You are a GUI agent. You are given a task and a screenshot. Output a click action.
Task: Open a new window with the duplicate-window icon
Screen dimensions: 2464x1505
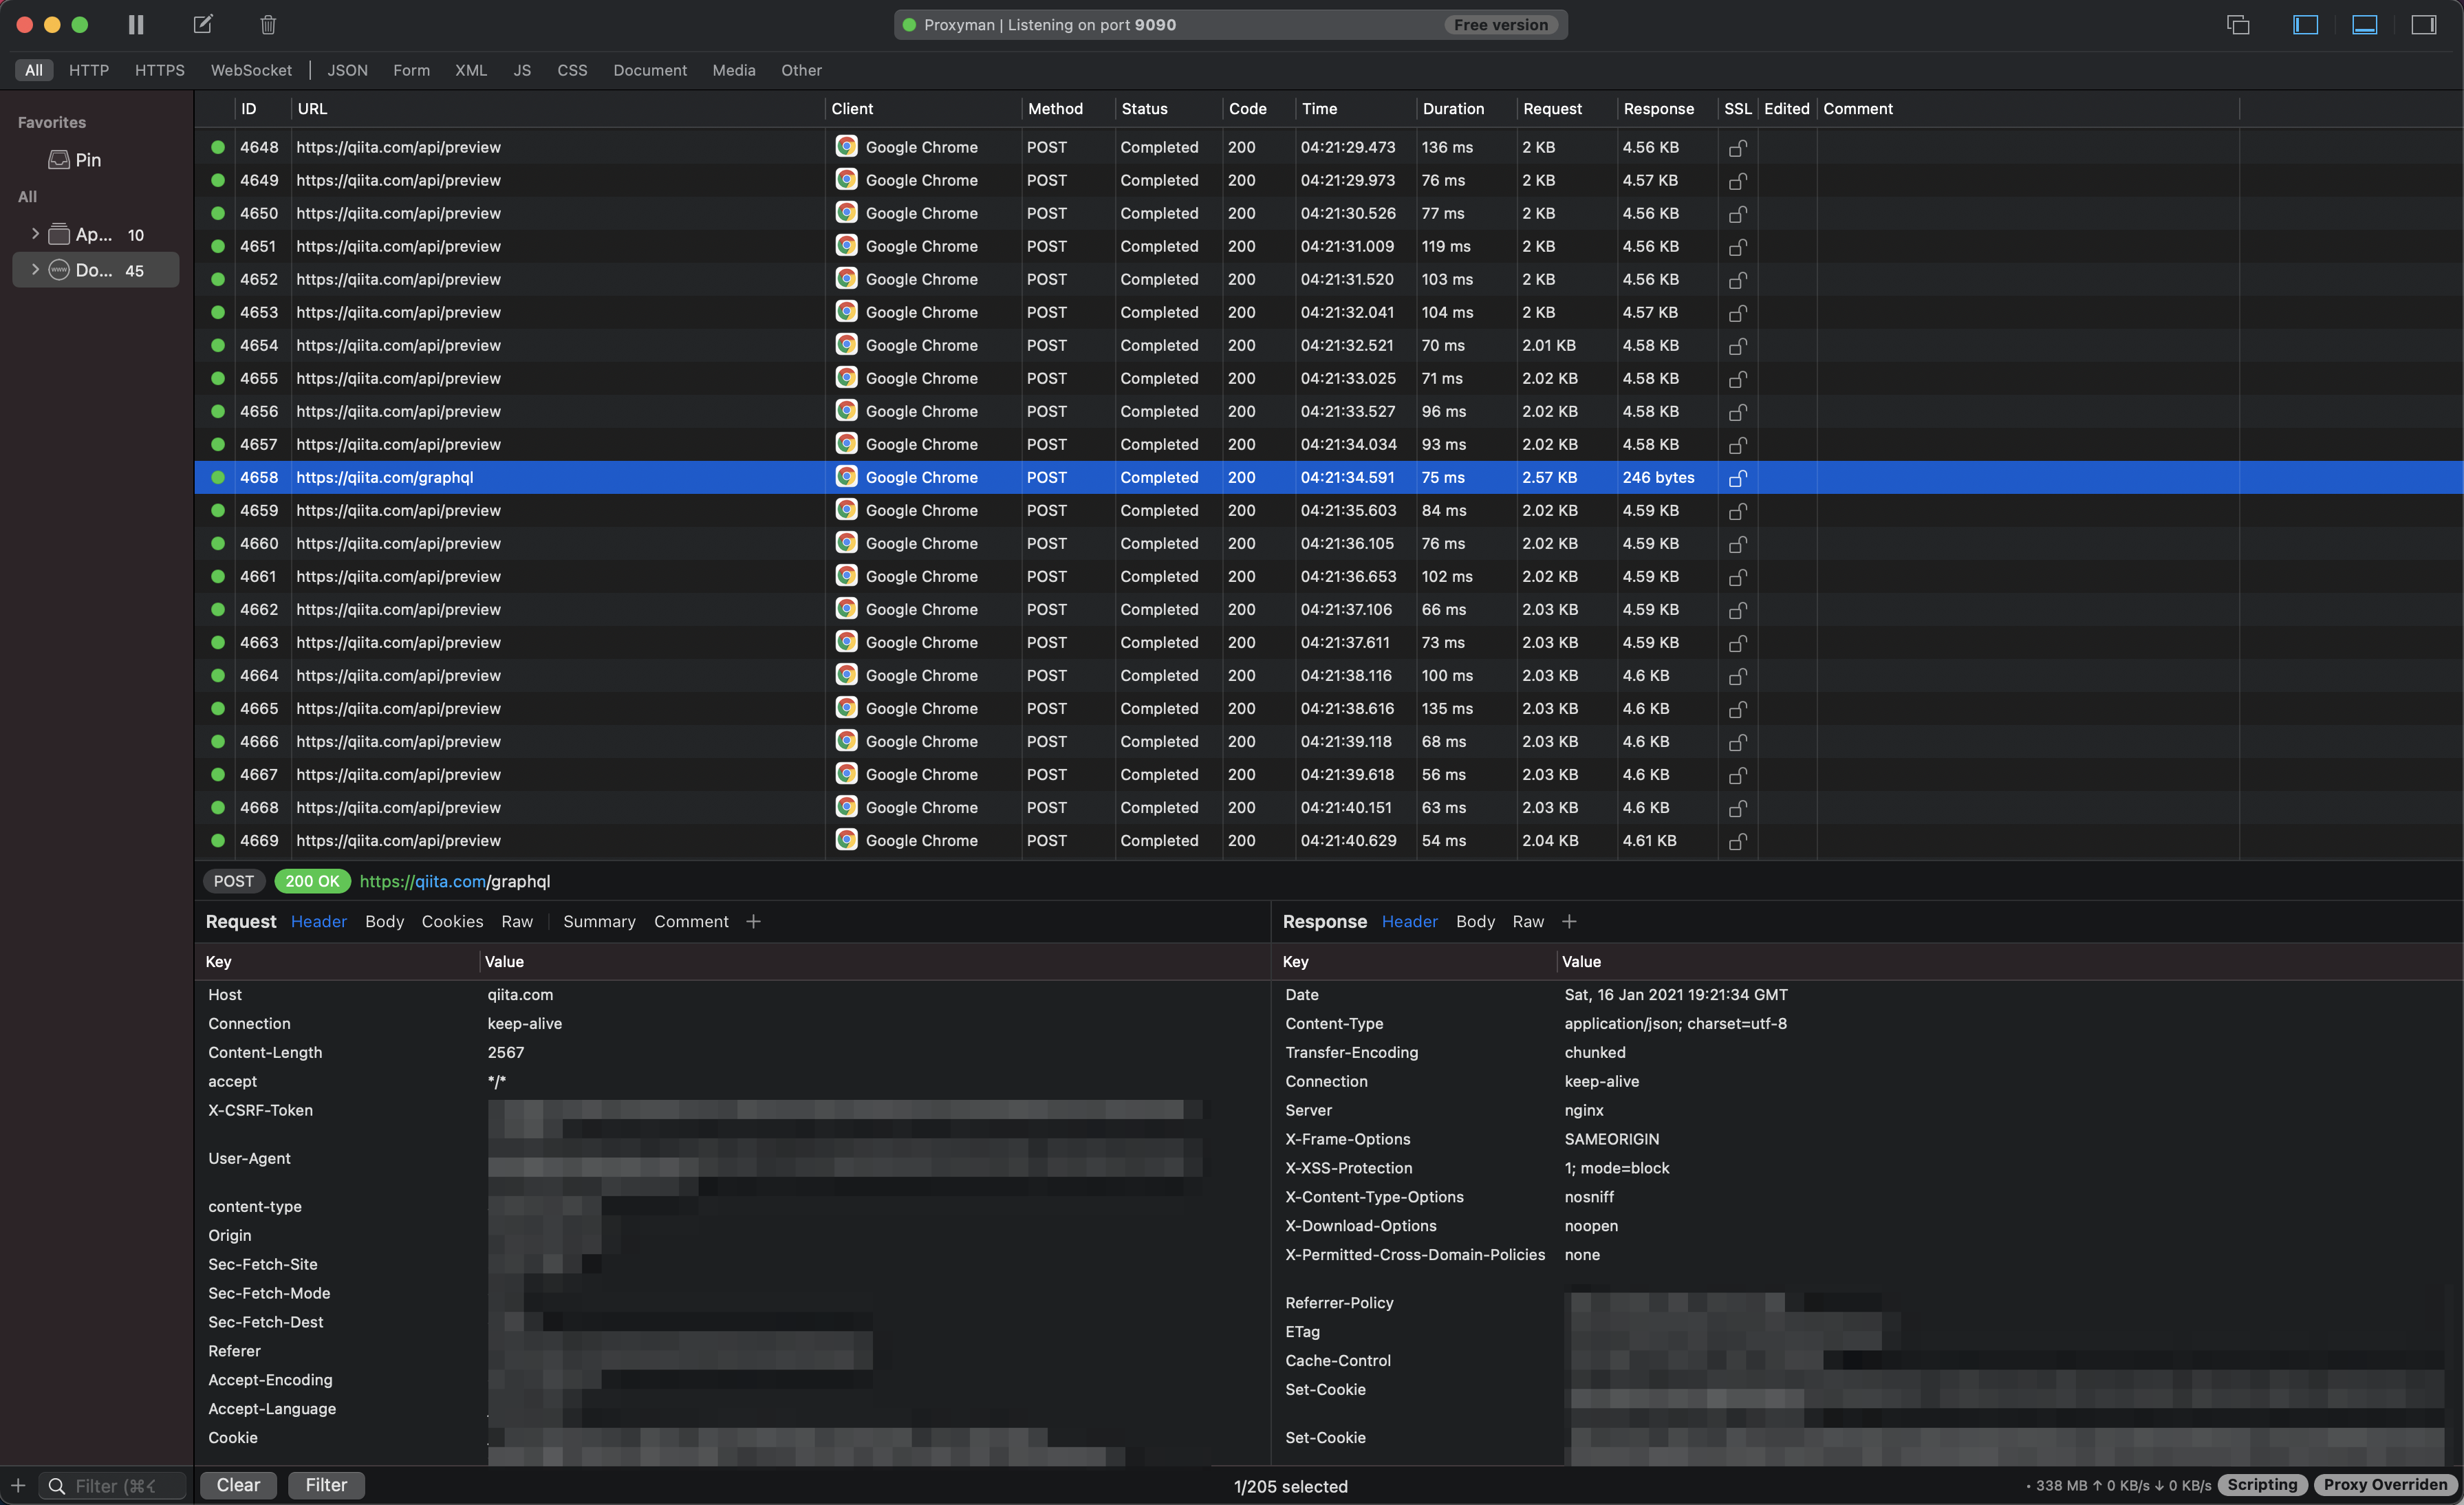coord(2238,25)
